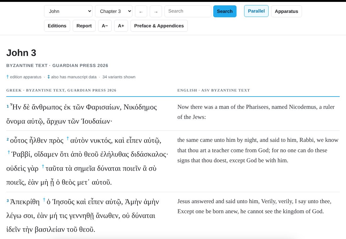Open apparatus dagger before αὐτὸν in verse 2

pos(68,138)
